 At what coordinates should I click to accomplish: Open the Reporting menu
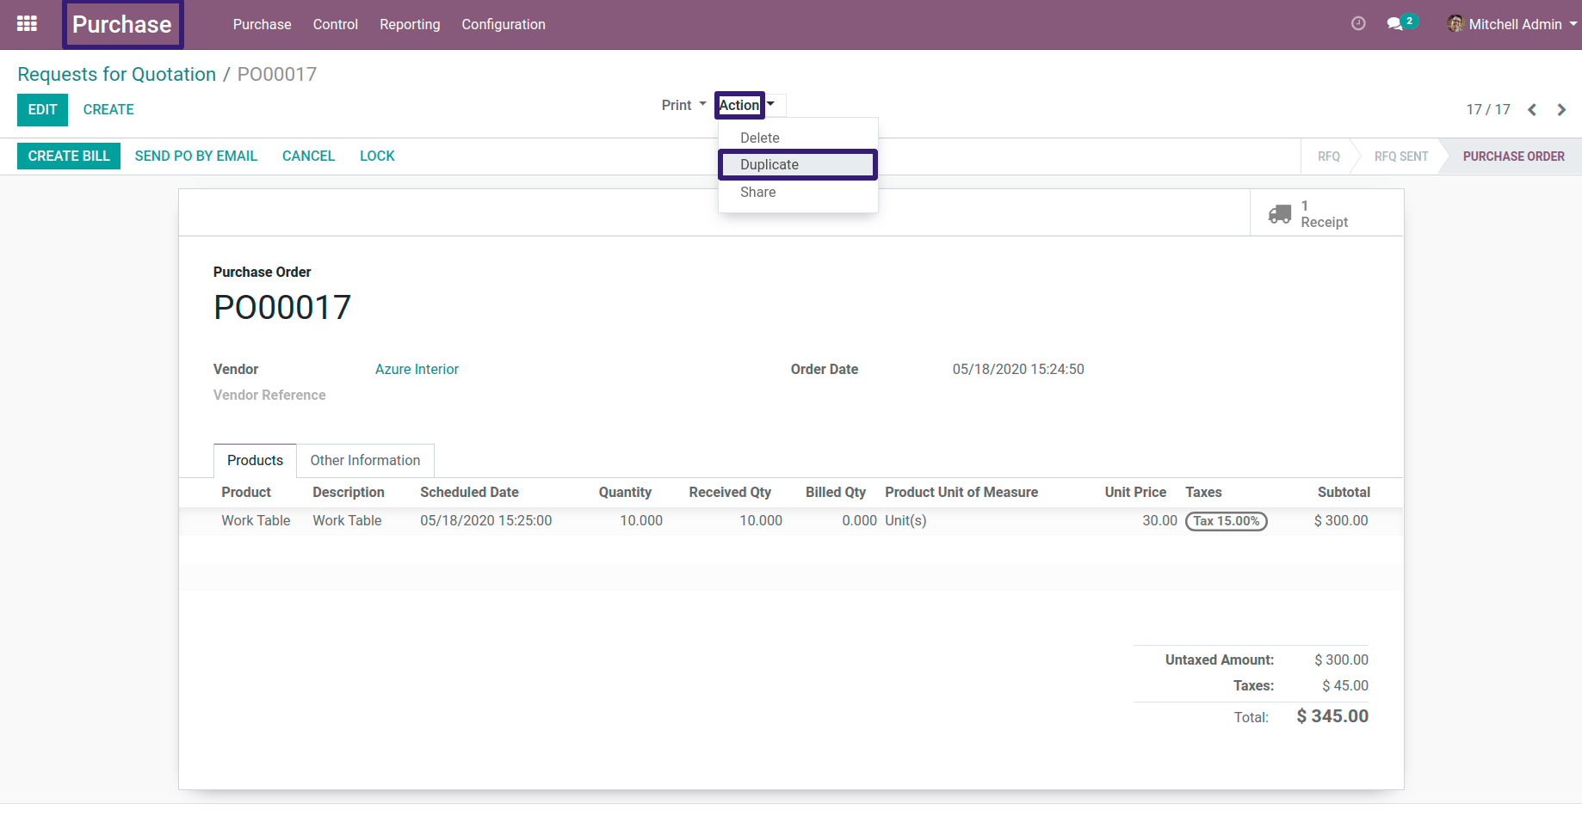coord(410,24)
